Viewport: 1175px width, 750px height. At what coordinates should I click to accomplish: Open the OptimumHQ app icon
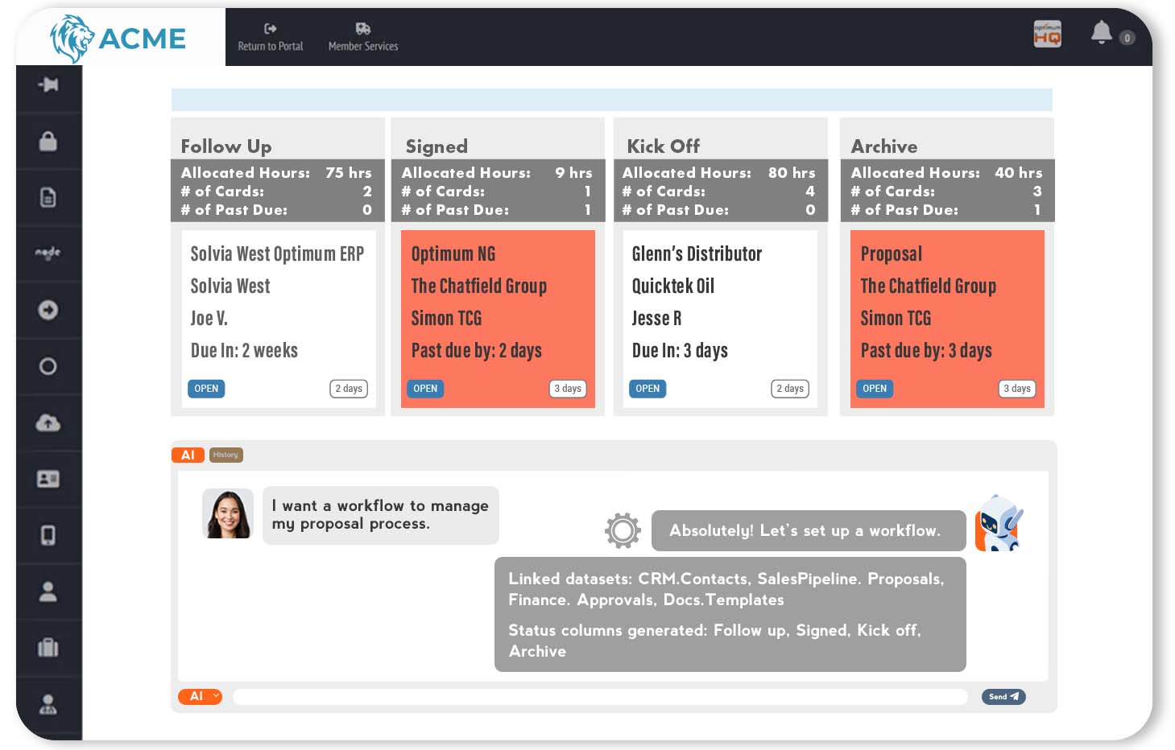click(x=1047, y=35)
